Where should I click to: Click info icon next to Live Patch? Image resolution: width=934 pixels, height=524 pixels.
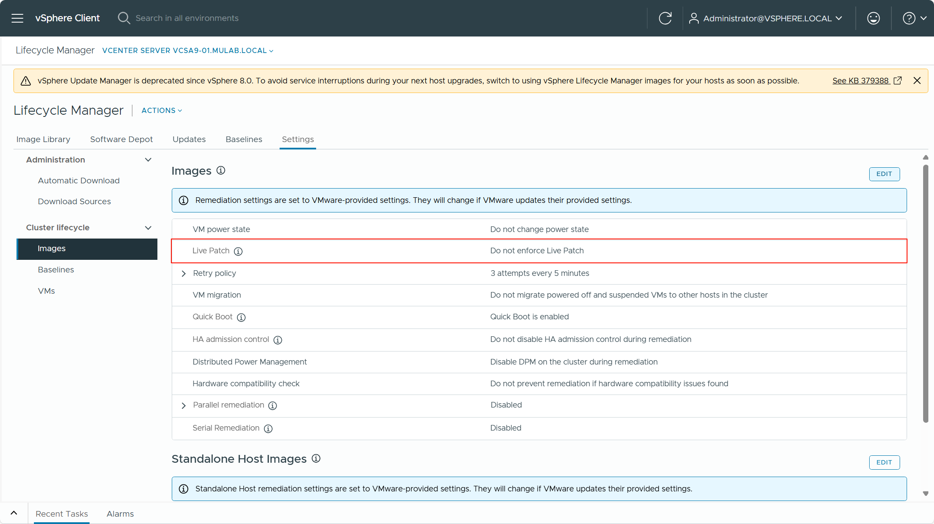(x=238, y=251)
